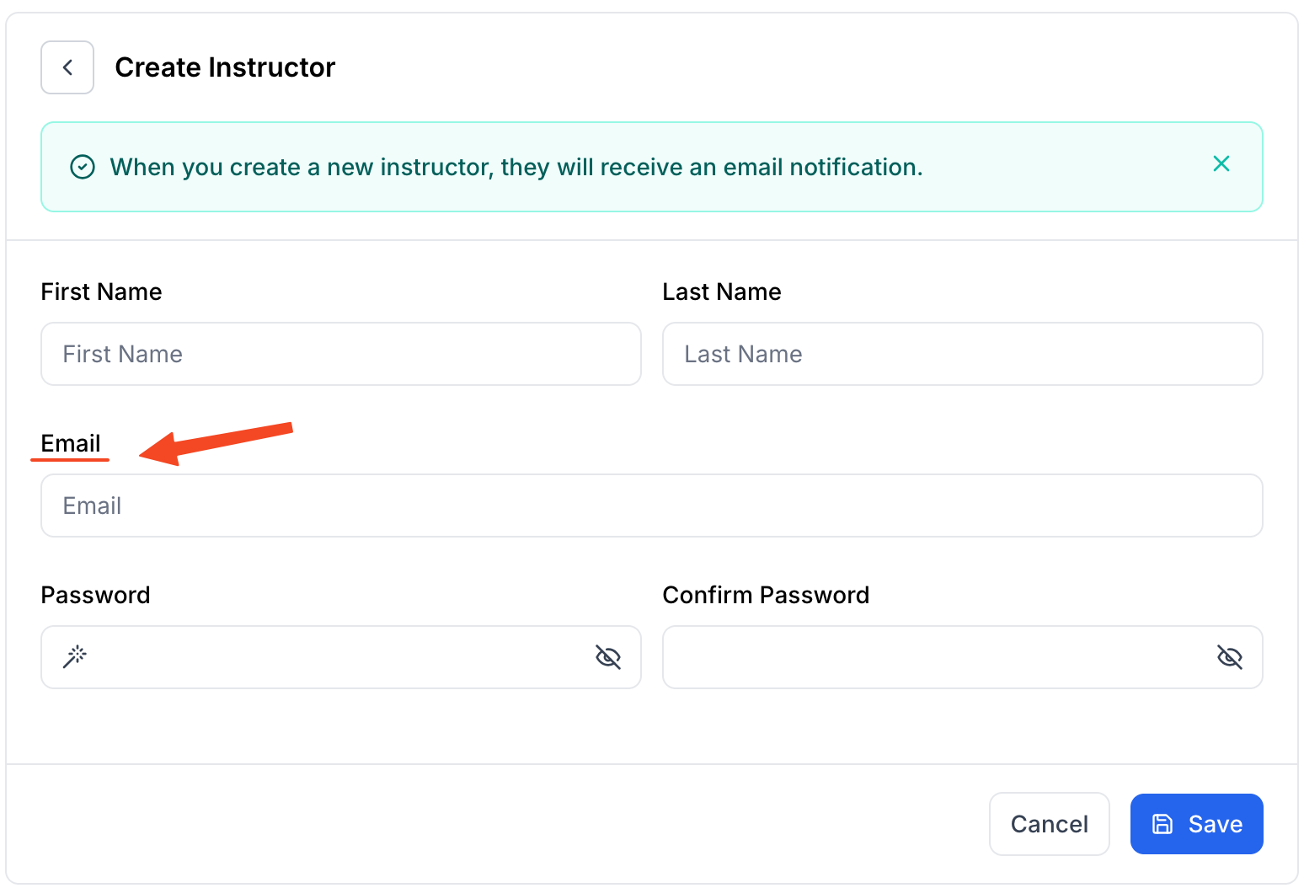
Task: Toggle Password field visibility eye
Action: pyautogui.click(x=608, y=656)
